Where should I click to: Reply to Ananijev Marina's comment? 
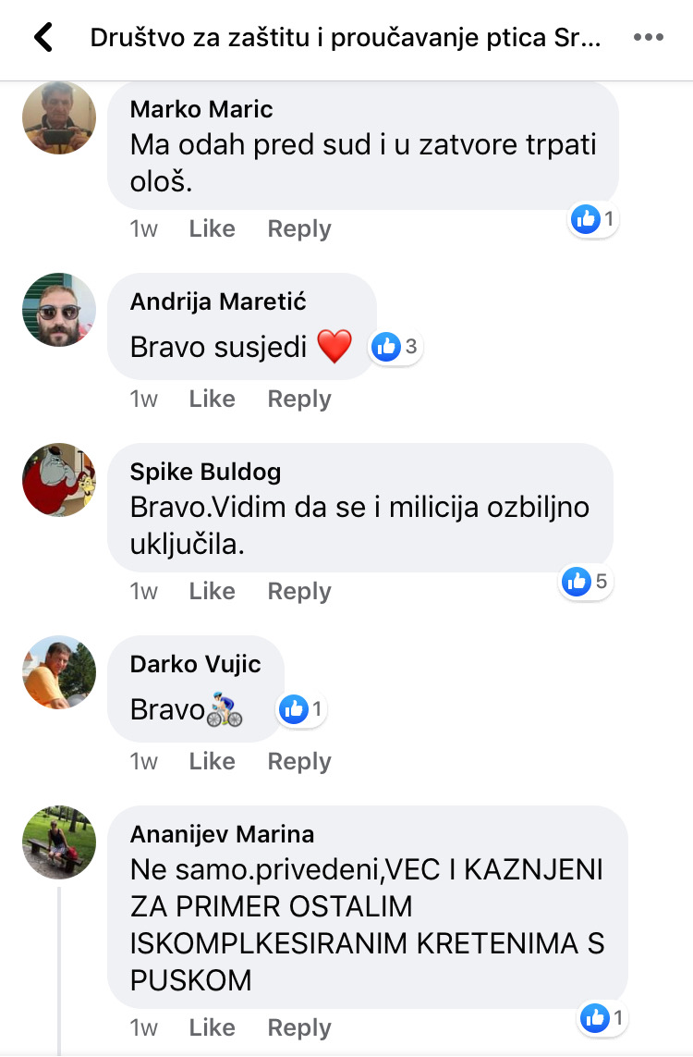pyautogui.click(x=299, y=1028)
